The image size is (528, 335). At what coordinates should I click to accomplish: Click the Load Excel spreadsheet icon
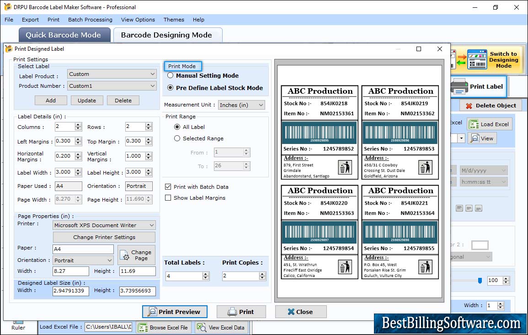coord(474,124)
